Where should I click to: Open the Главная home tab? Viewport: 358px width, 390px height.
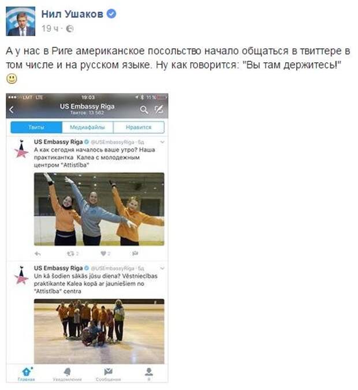coord(27,374)
